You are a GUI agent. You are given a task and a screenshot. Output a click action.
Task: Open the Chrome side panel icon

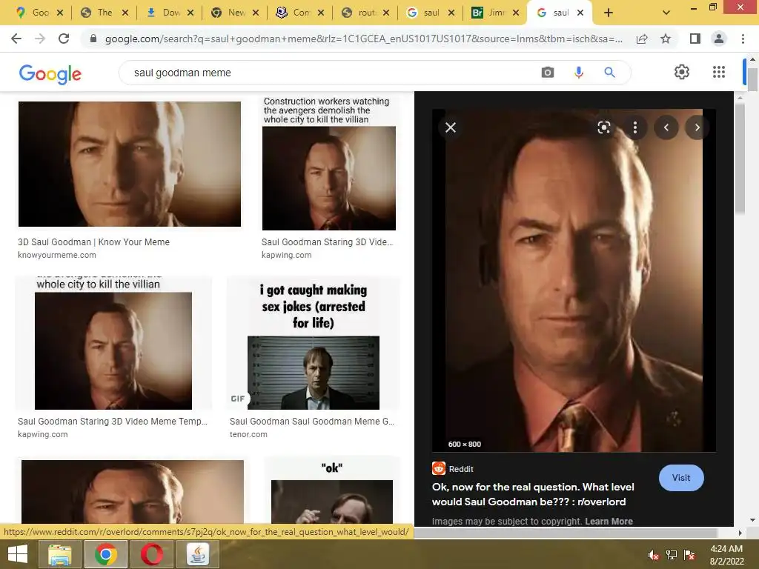click(x=695, y=39)
